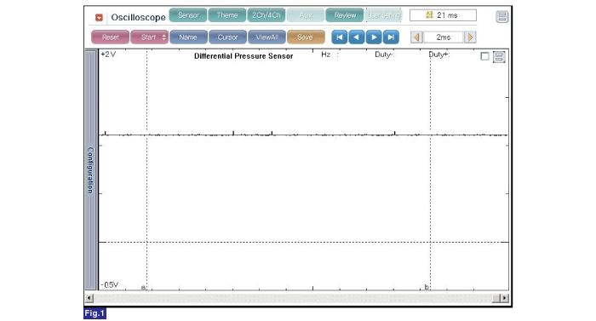Open the red dropdown icon beside Oscilloscope

tap(99, 18)
